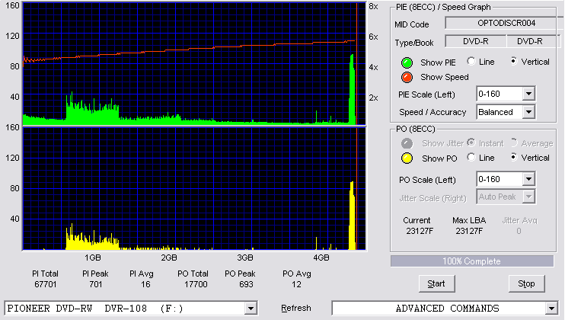Toggle the yellow Show PO indicator
Viewport: 565px width, 320px height.
pos(407,158)
